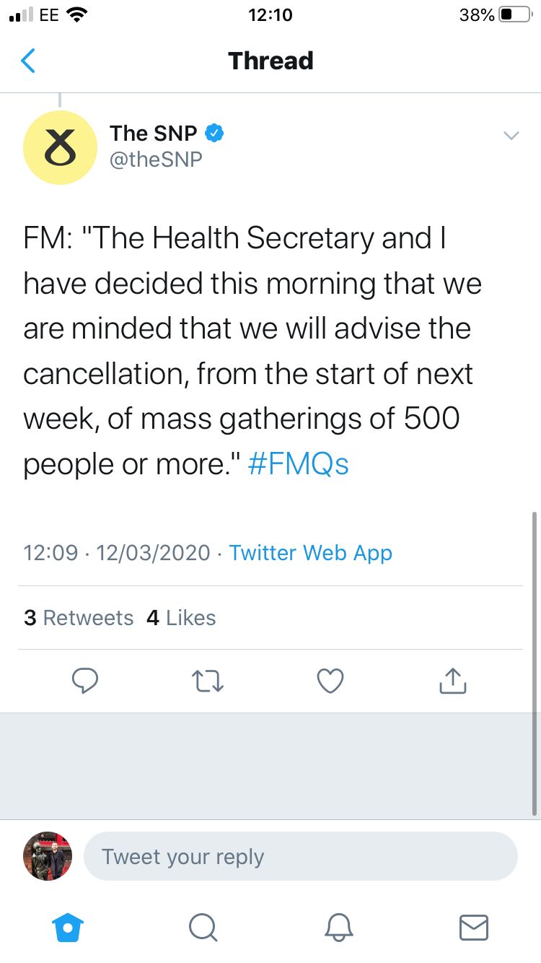View the 4 Likes list

(x=181, y=618)
